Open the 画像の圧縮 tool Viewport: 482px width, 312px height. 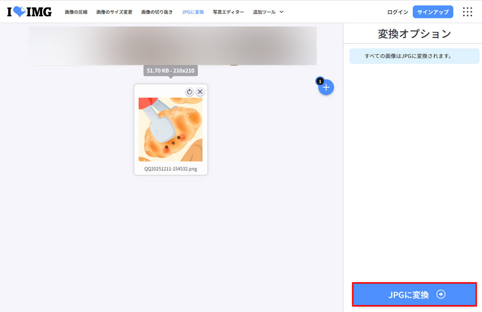76,12
